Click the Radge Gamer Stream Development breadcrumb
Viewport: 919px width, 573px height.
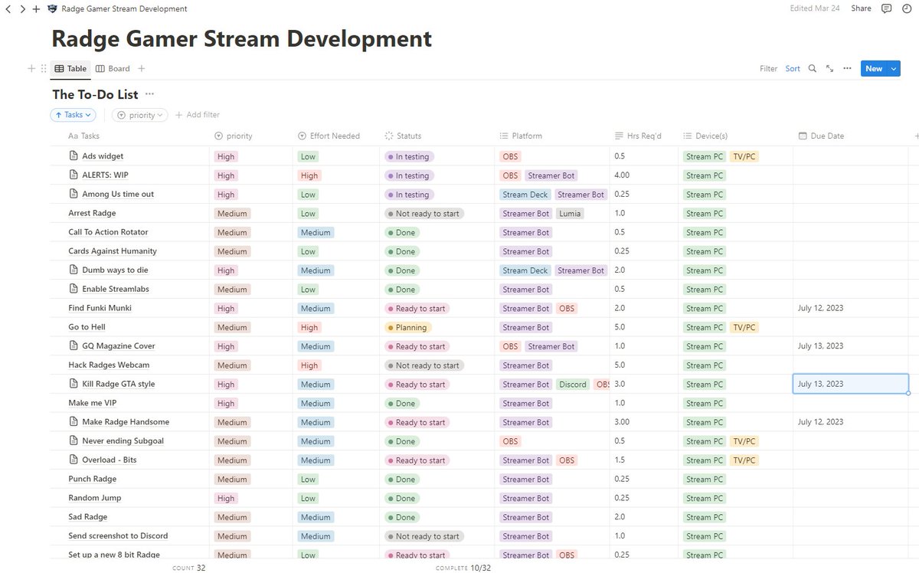pyautogui.click(x=124, y=8)
